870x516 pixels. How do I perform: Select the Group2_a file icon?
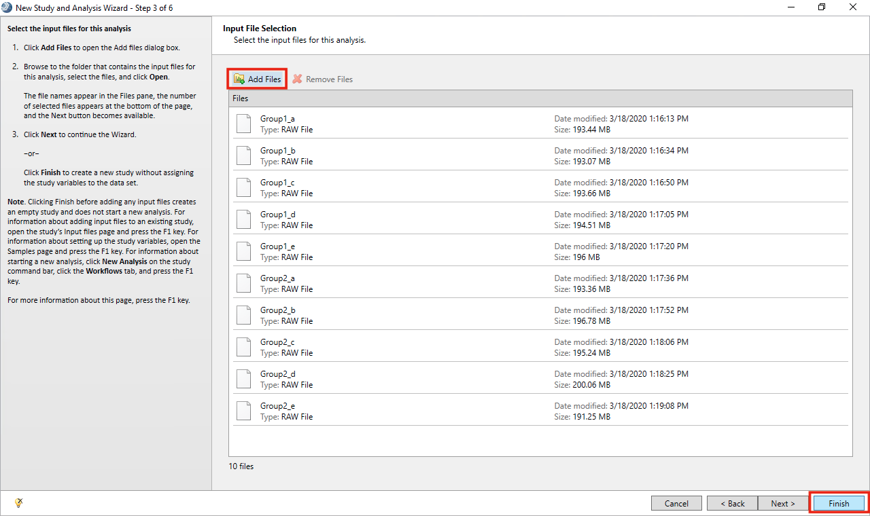243,283
